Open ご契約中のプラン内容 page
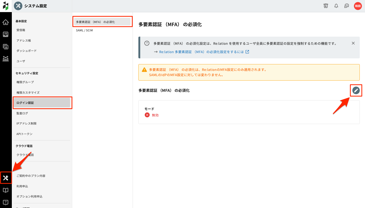Image resolution: width=365 pixels, height=208 pixels. [x=31, y=176]
